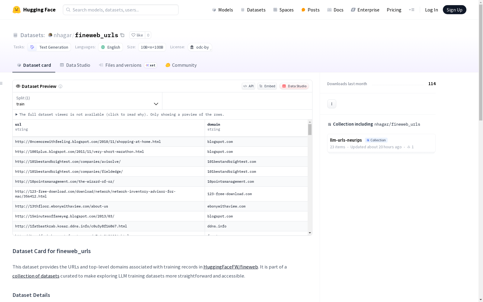Click the like count number
Image resolution: width=483 pixels, height=302 pixels.
[x=148, y=35]
